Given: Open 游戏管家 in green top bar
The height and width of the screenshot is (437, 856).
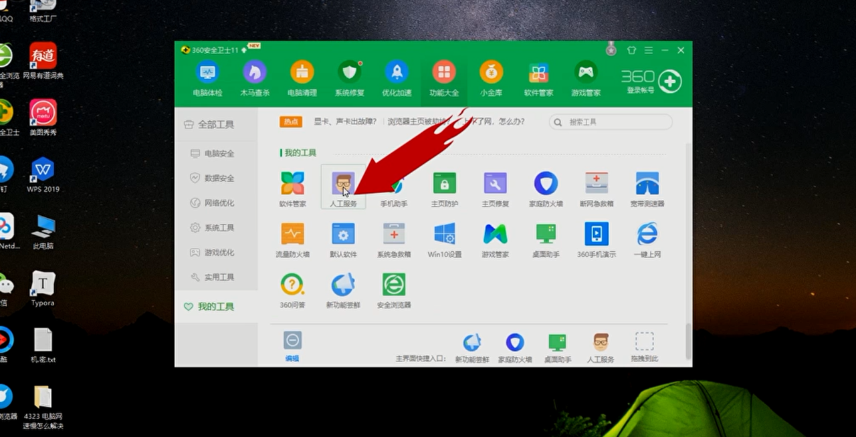Looking at the screenshot, I should pos(586,78).
